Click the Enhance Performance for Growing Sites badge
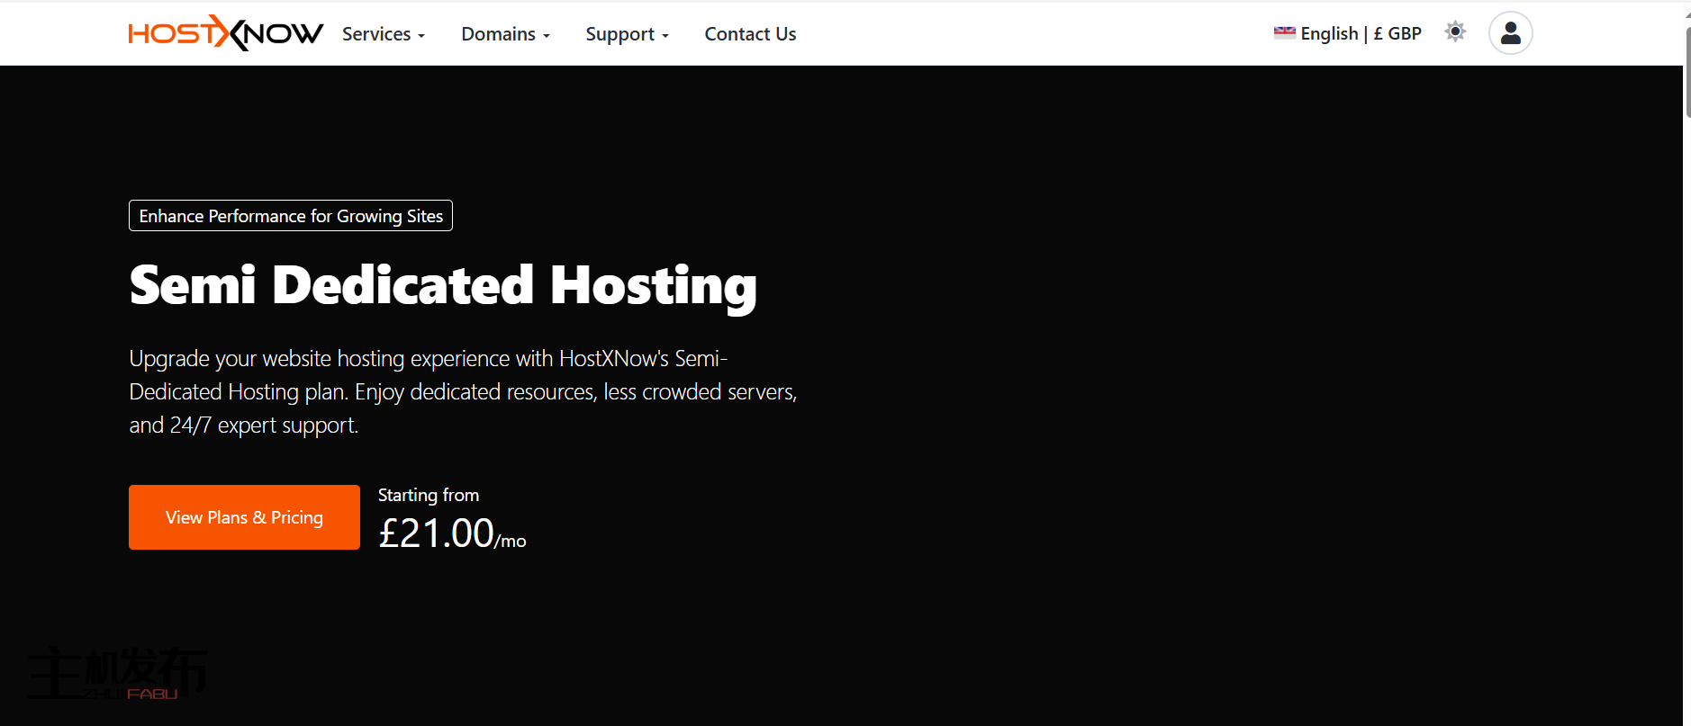The height and width of the screenshot is (726, 1691). point(290,216)
